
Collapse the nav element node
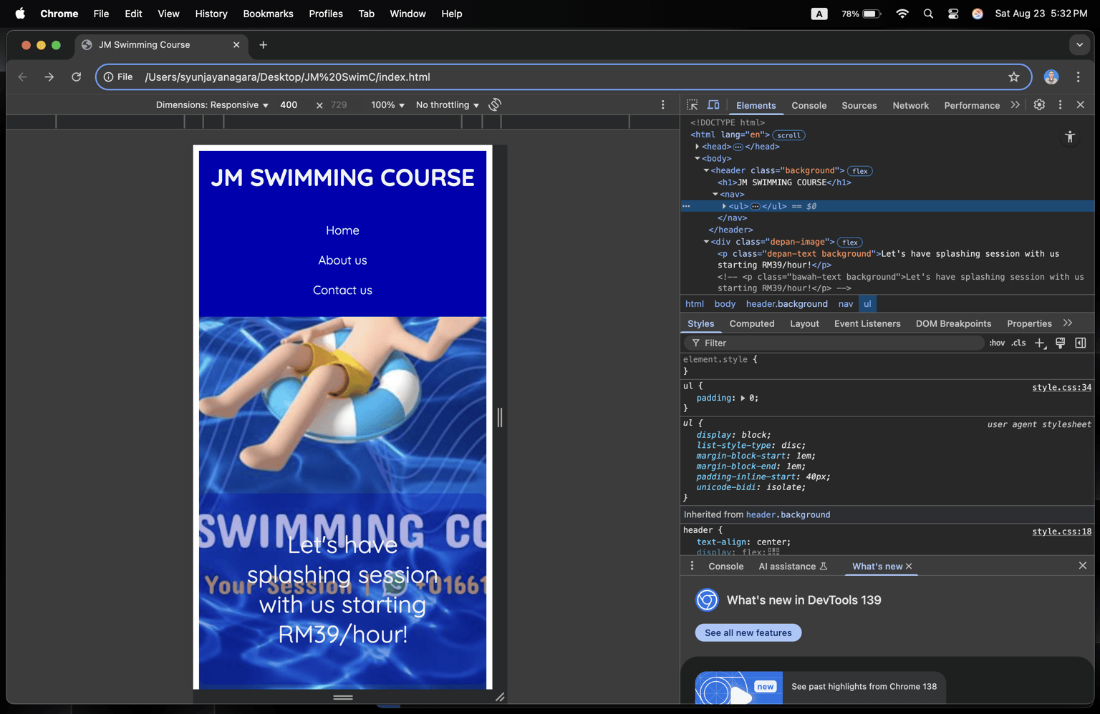[x=715, y=195]
